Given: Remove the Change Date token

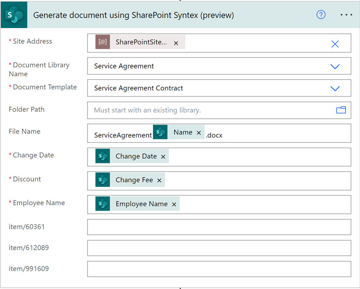Looking at the screenshot, I should 163,157.
